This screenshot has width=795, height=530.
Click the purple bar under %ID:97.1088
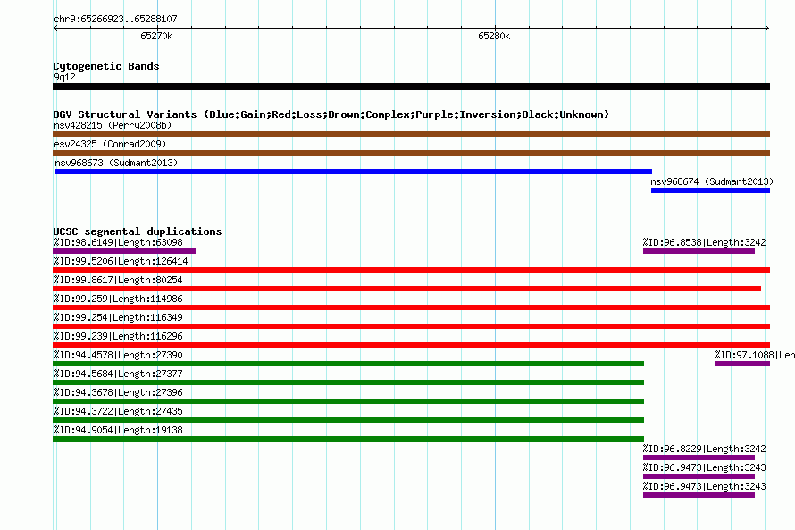[743, 364]
